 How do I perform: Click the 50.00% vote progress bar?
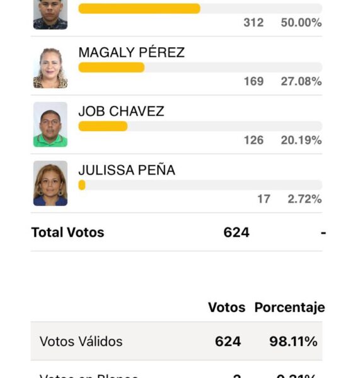200,9
